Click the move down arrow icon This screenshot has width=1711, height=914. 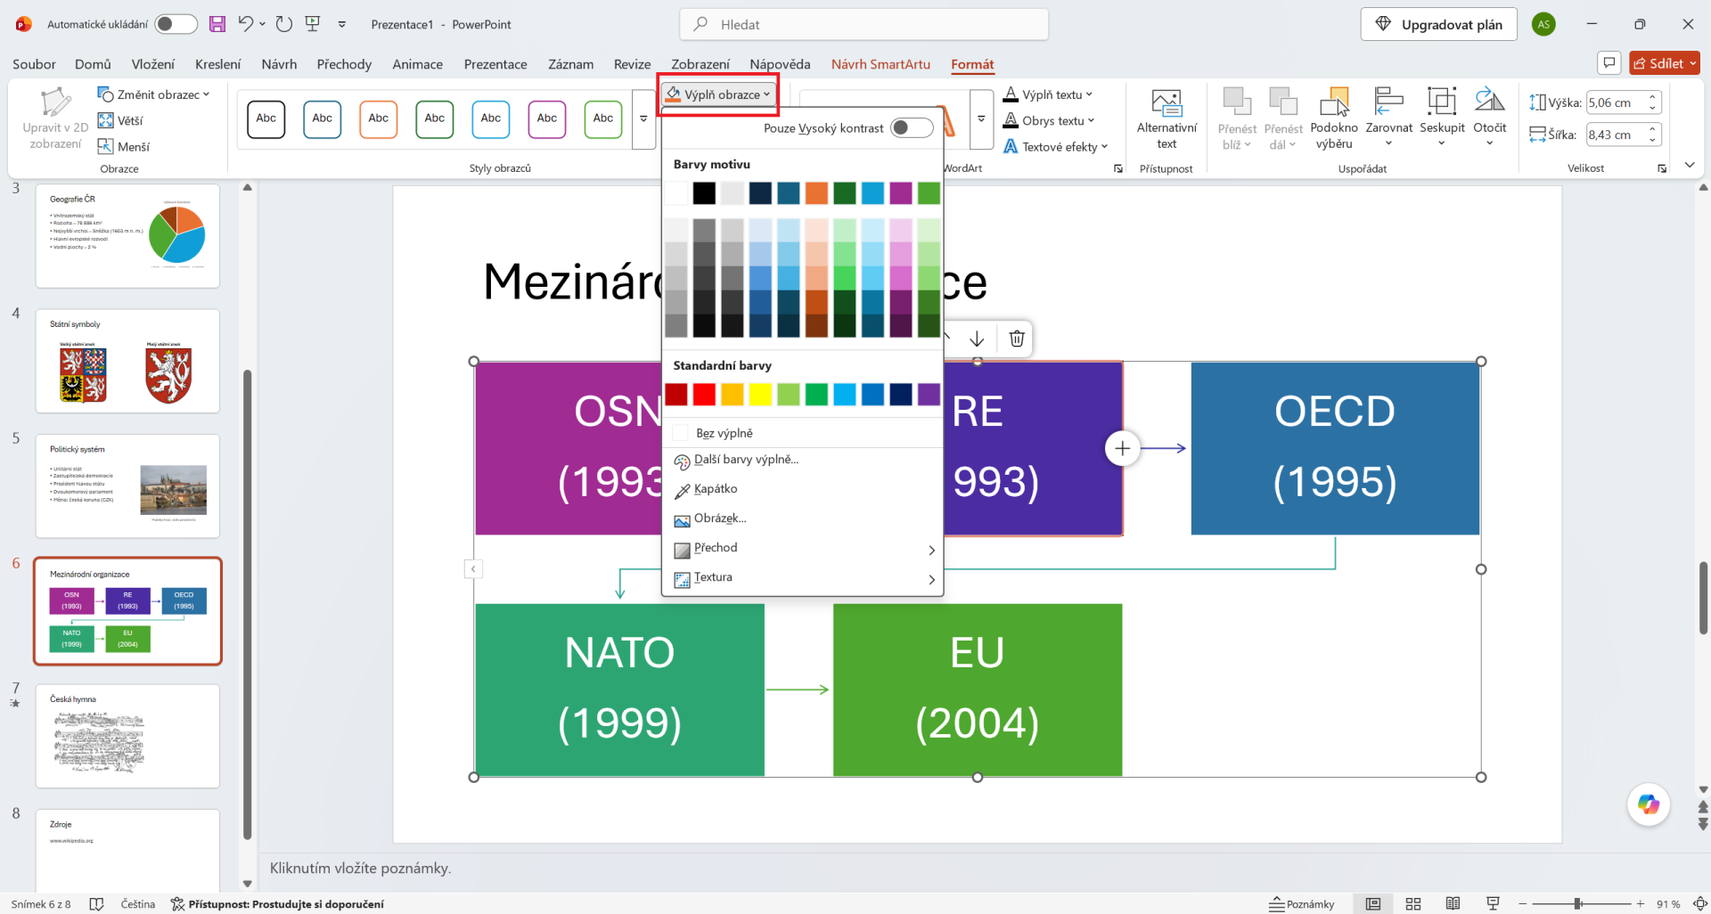click(977, 339)
